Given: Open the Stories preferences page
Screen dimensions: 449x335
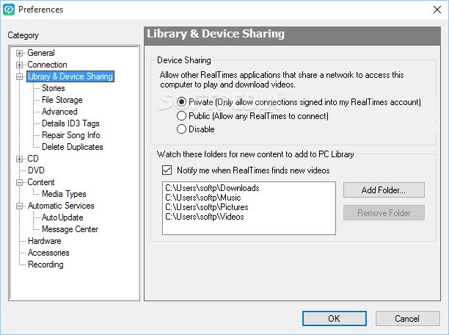Looking at the screenshot, I should tap(54, 88).
